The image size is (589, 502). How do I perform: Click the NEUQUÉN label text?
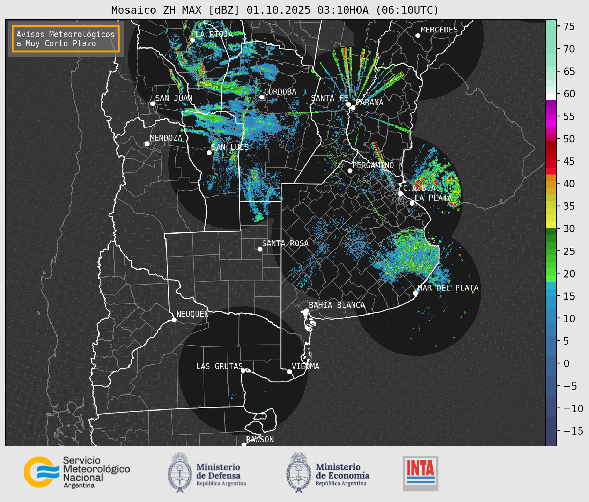click(x=193, y=314)
